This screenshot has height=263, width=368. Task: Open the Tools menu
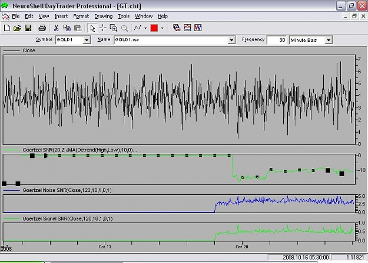coord(124,16)
